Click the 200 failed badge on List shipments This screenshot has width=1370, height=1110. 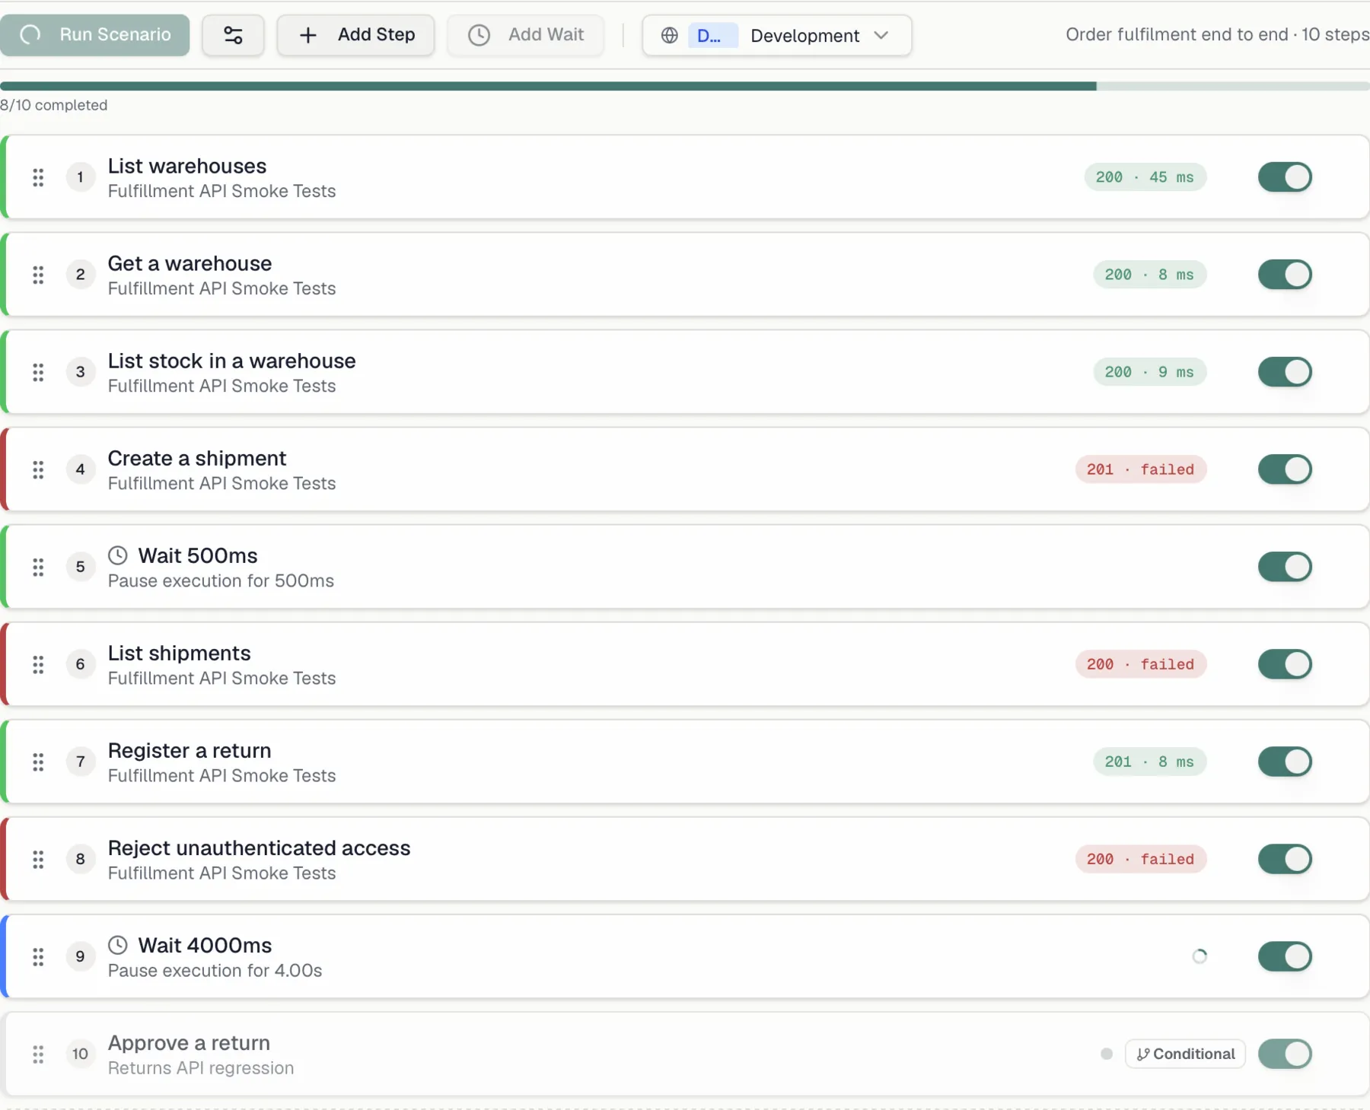coord(1141,664)
